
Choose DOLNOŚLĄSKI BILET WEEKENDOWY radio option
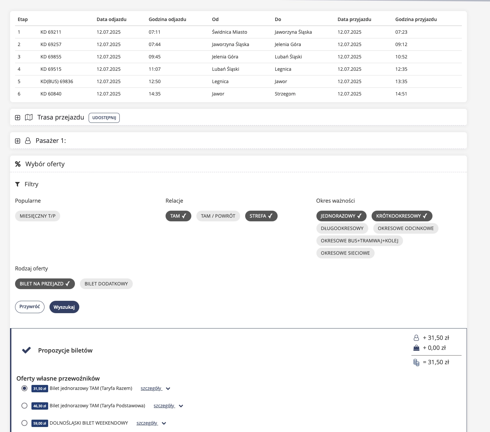(x=24, y=423)
